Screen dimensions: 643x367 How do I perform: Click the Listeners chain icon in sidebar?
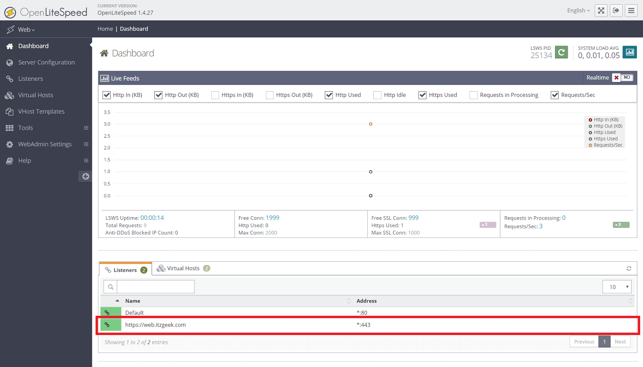9,79
